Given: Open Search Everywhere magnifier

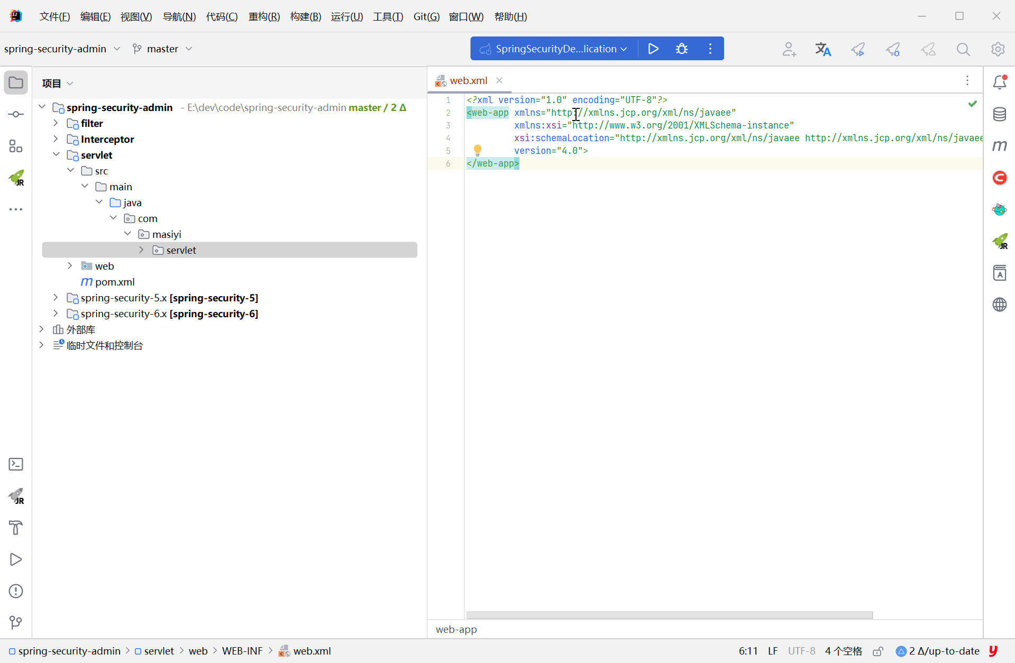Looking at the screenshot, I should click(x=963, y=49).
